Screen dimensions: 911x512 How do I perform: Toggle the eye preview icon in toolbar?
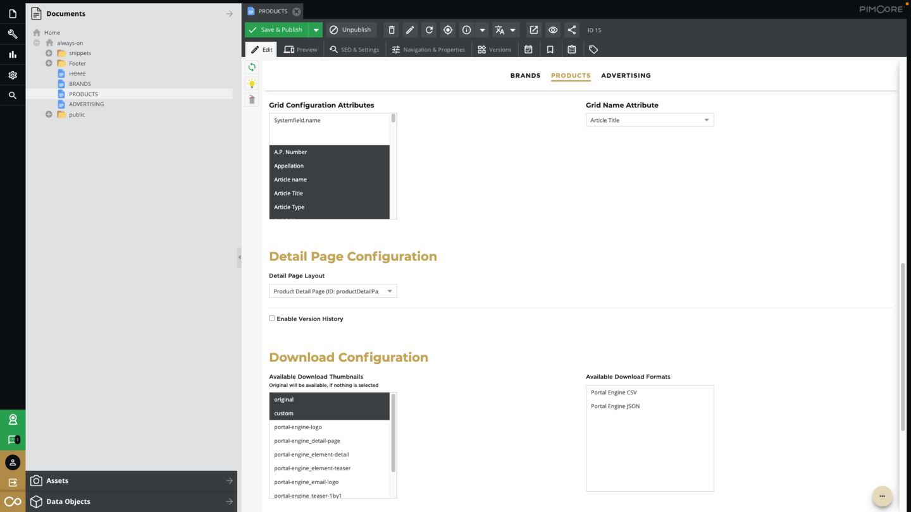click(x=553, y=30)
